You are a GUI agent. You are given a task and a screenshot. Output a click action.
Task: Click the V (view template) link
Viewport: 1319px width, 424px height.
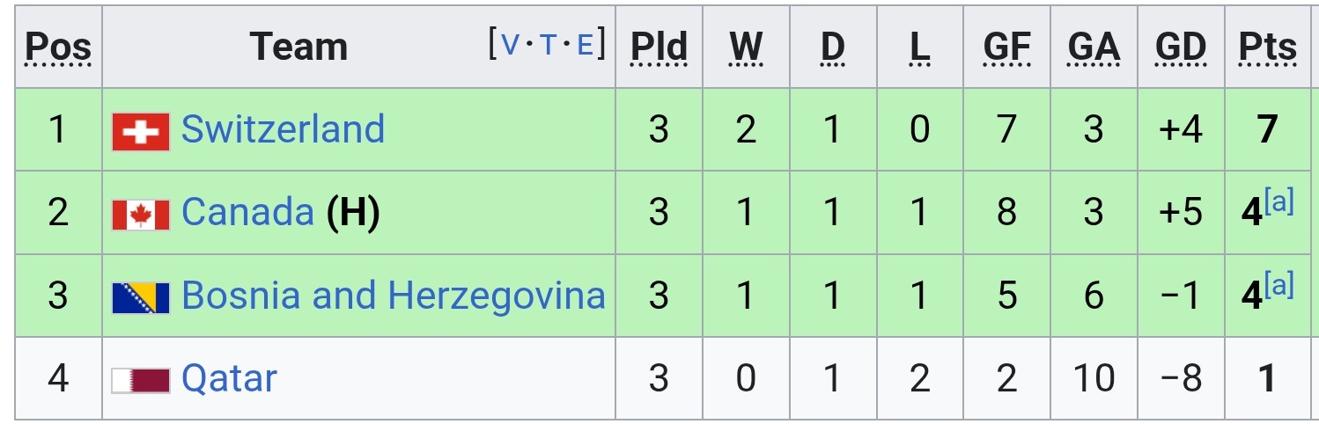pos(510,43)
